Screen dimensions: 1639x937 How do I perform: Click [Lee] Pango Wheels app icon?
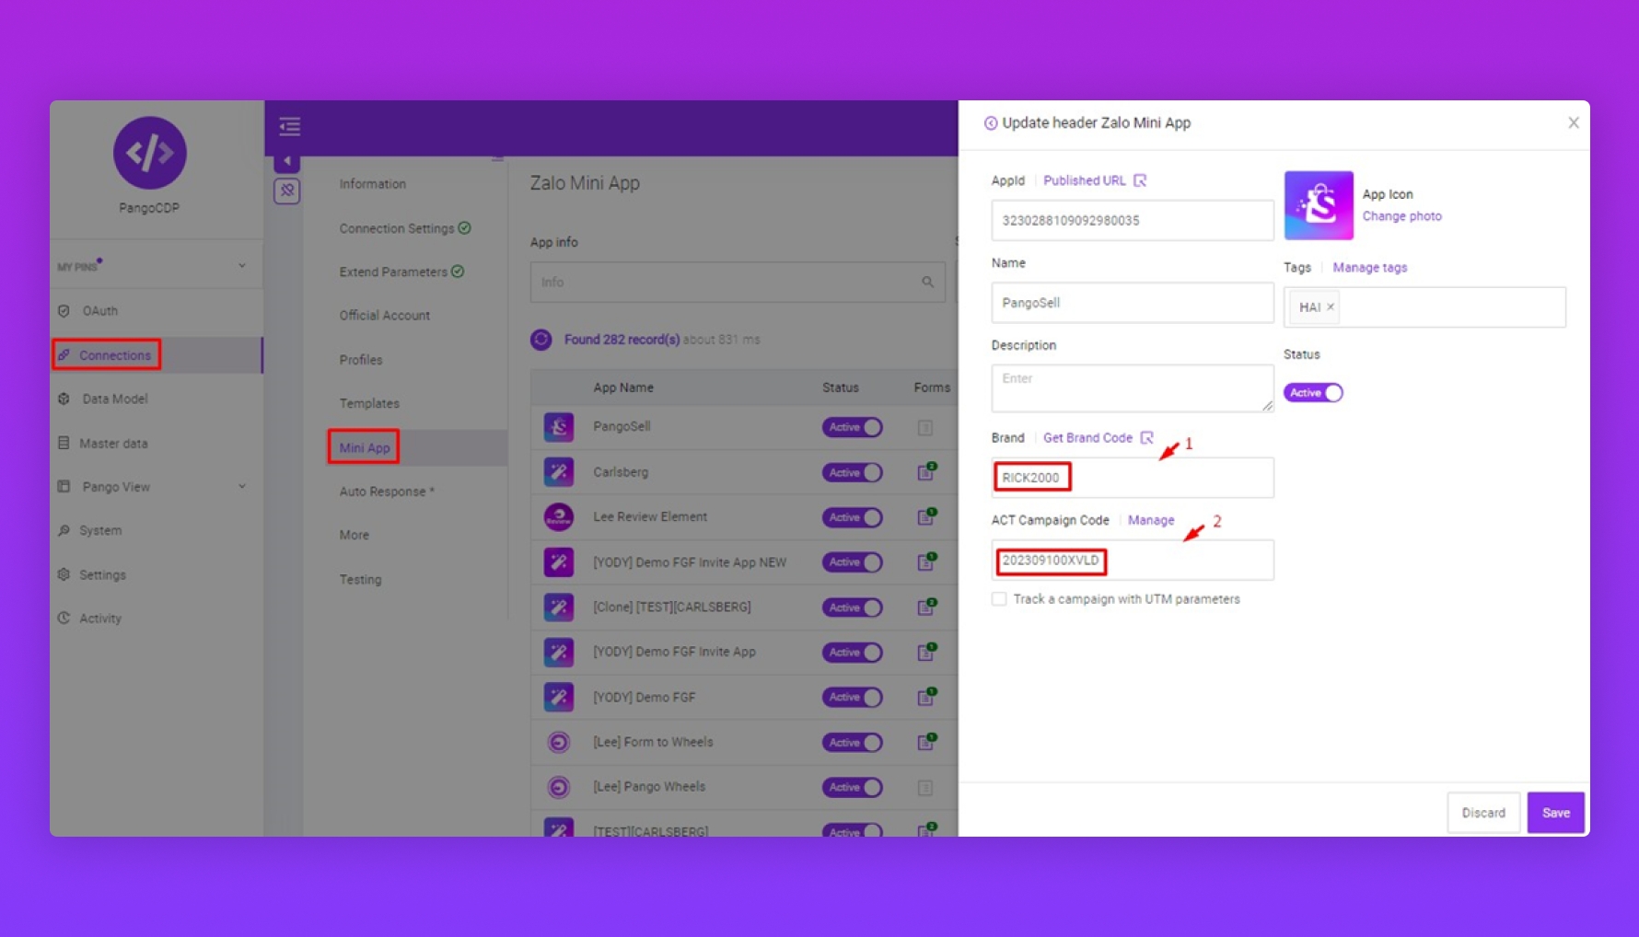coord(559,788)
